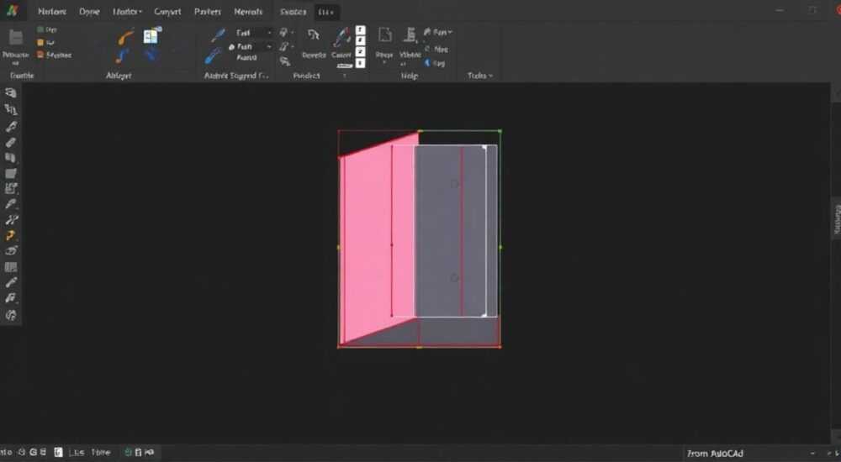841x462 pixels.
Task: Switch to the Parters ribbon tab
Action: coord(208,11)
